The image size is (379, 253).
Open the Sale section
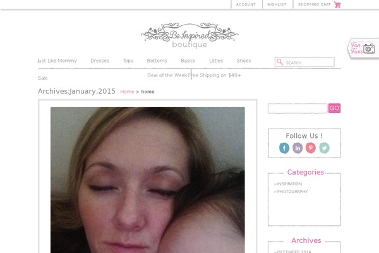coord(43,78)
